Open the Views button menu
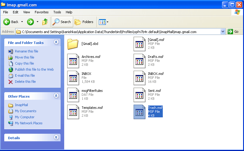 [x=104, y=22]
